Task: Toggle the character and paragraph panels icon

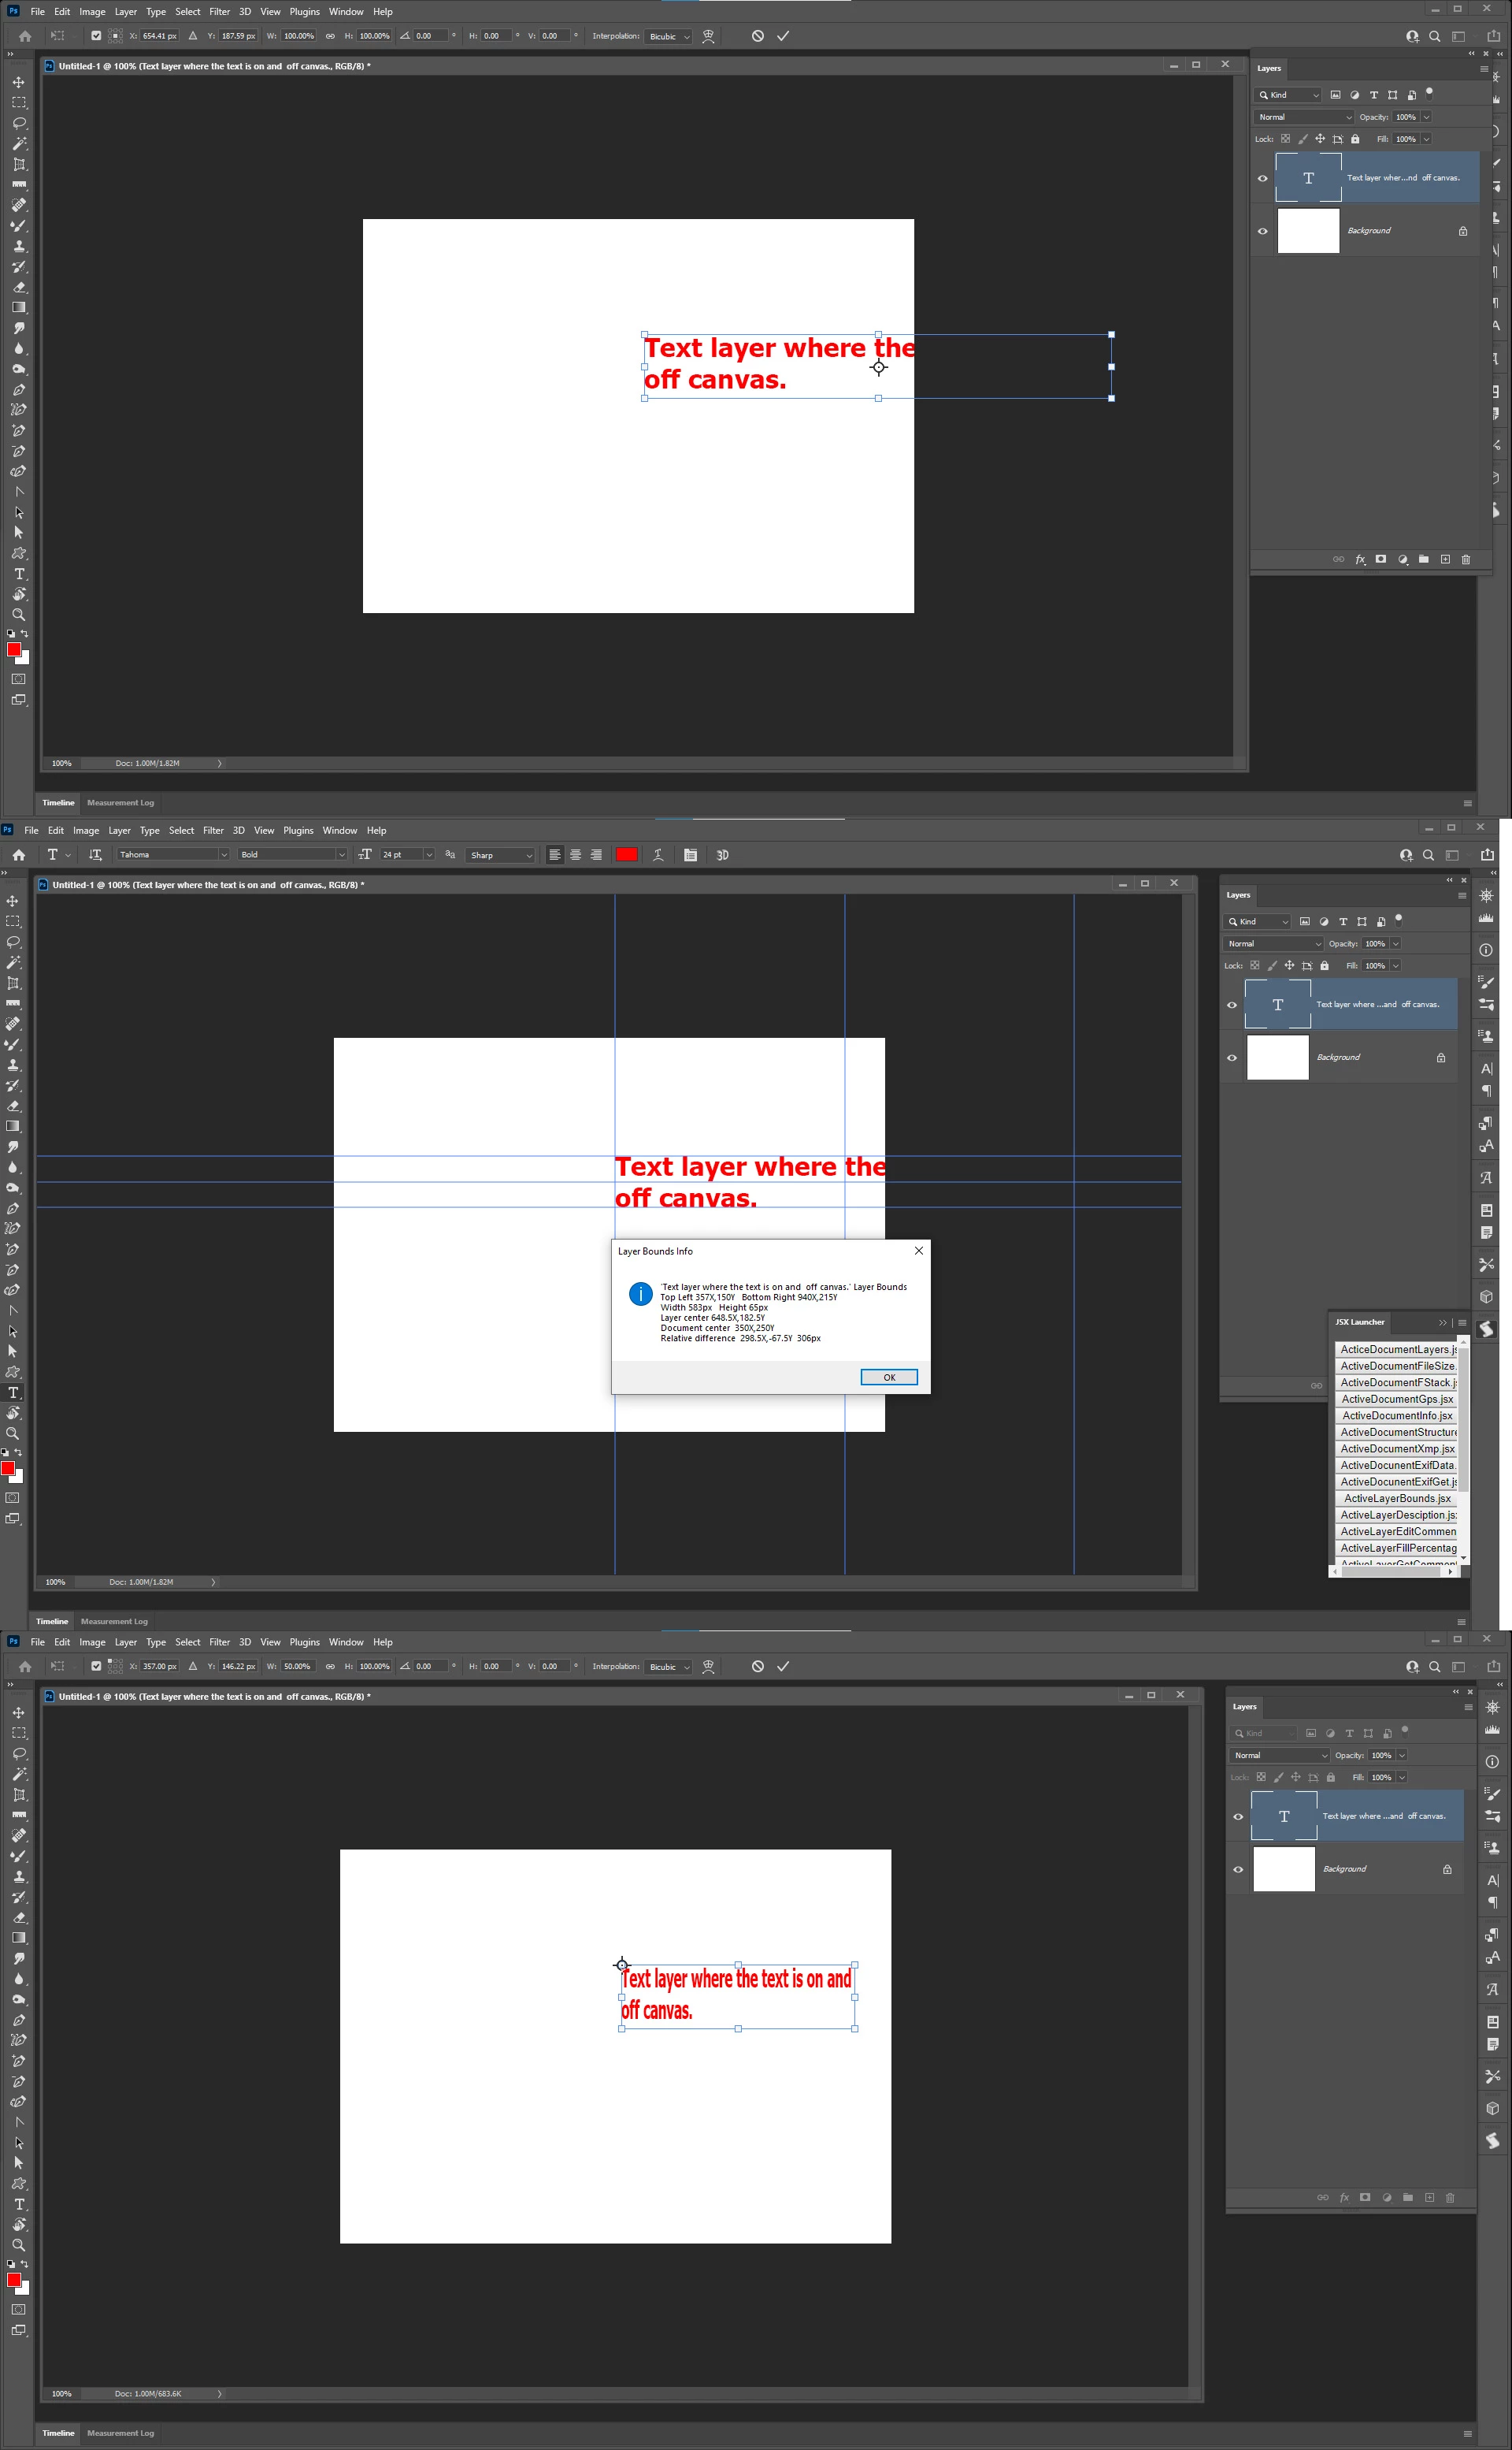Action: coord(690,854)
